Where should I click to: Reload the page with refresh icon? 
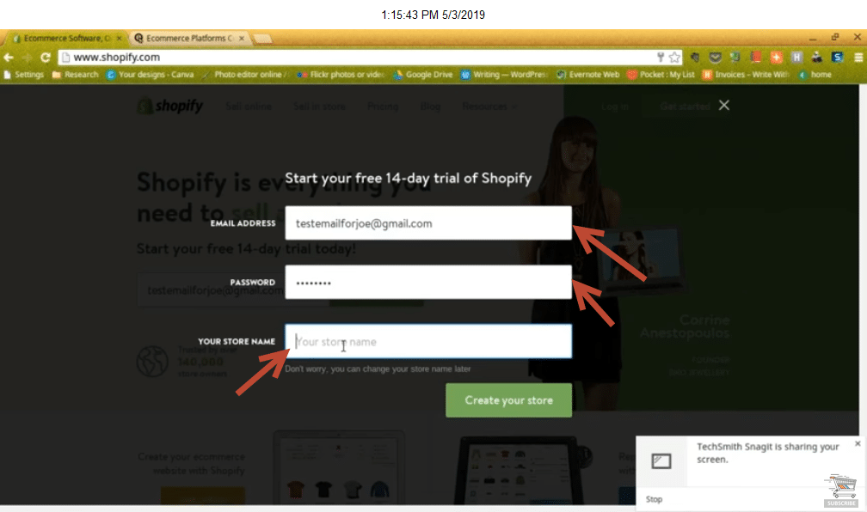[46, 57]
